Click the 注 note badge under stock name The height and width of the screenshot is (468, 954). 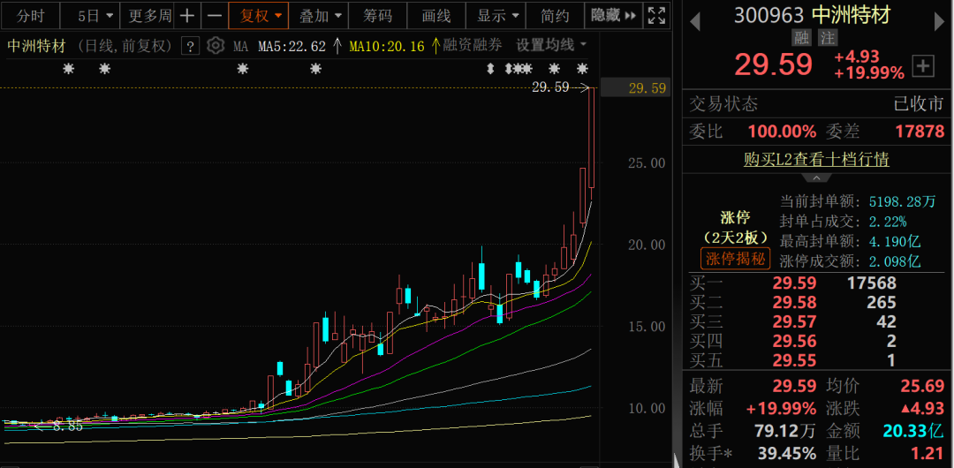[827, 37]
